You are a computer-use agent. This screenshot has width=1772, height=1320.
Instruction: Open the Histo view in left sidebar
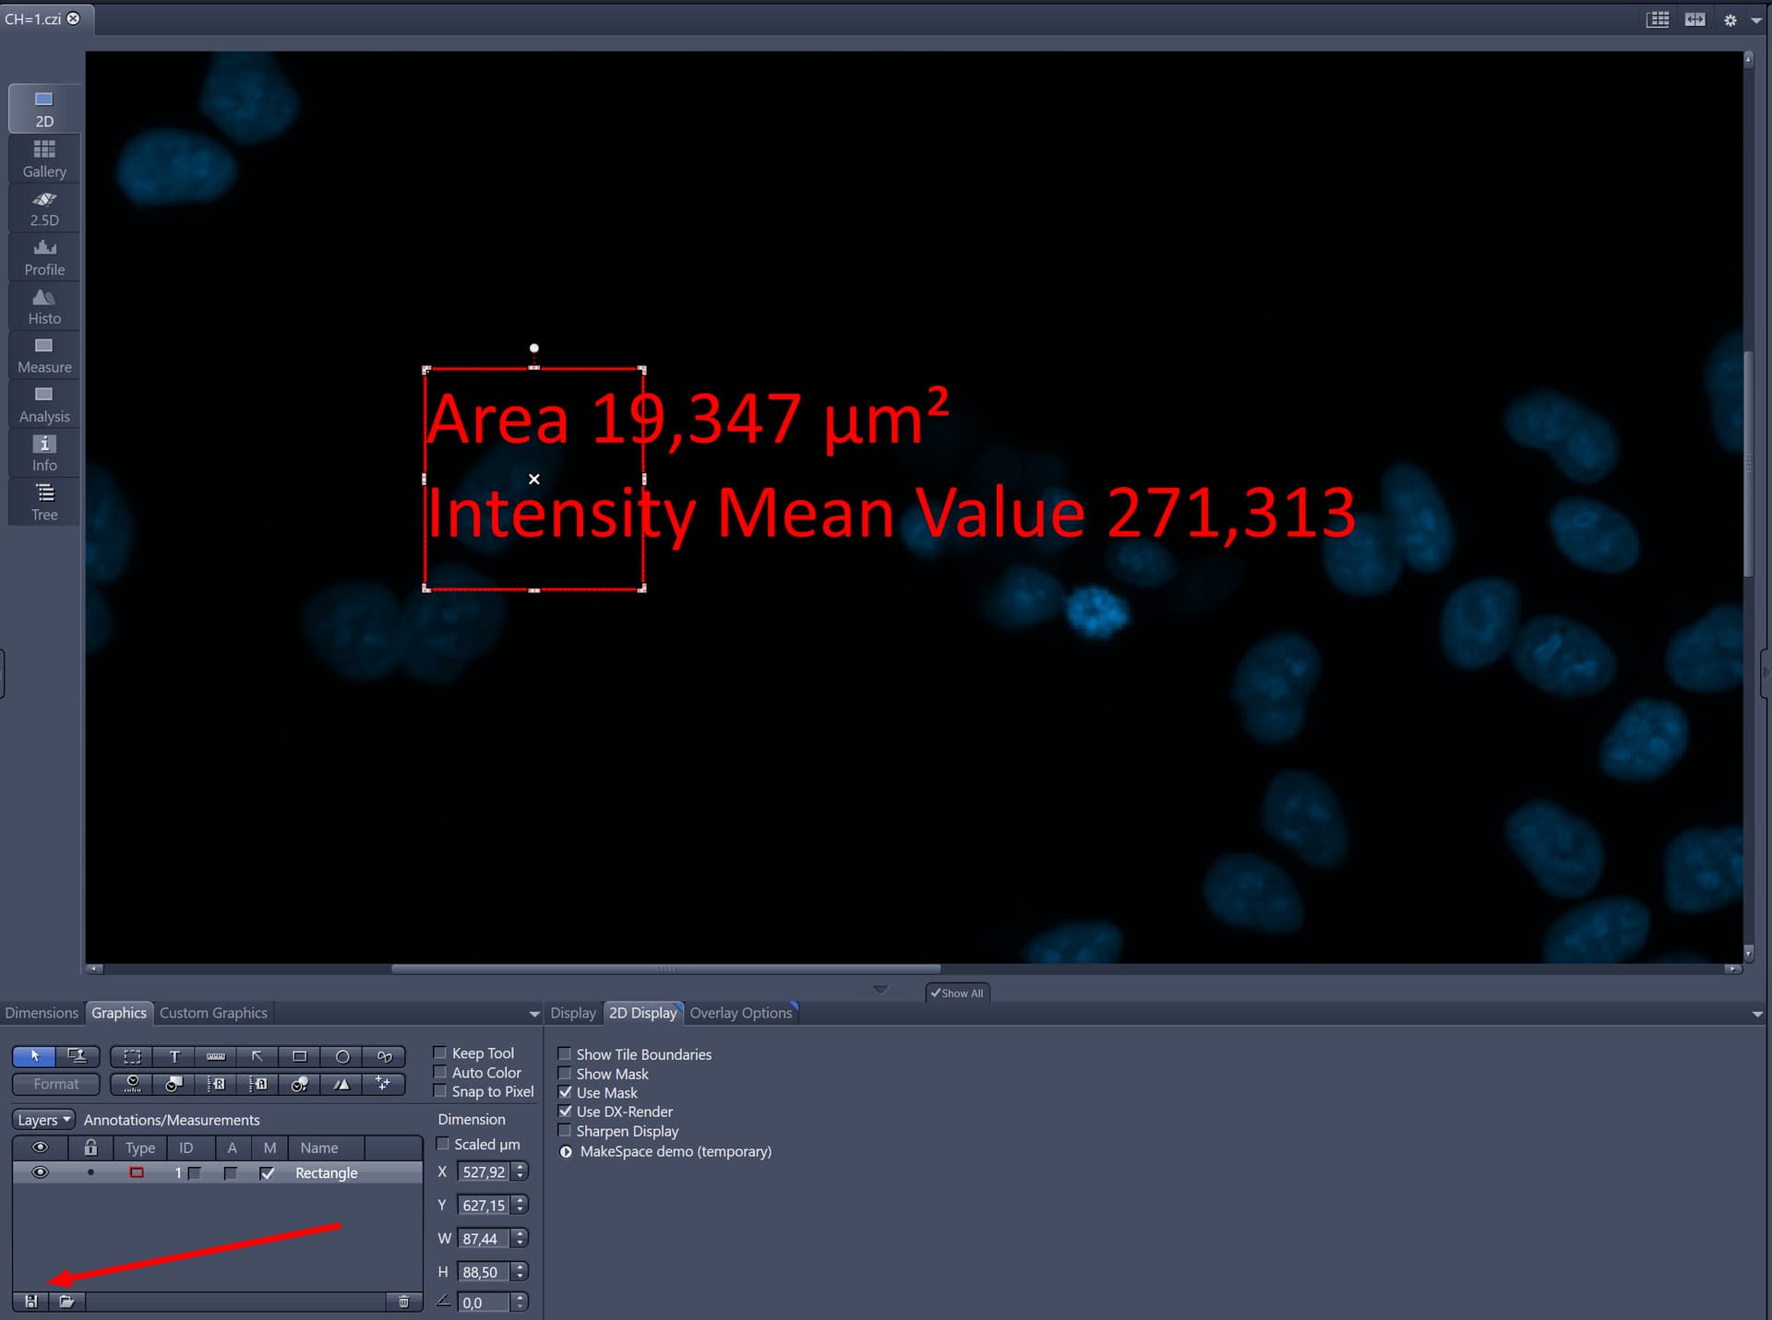pyautogui.click(x=43, y=305)
